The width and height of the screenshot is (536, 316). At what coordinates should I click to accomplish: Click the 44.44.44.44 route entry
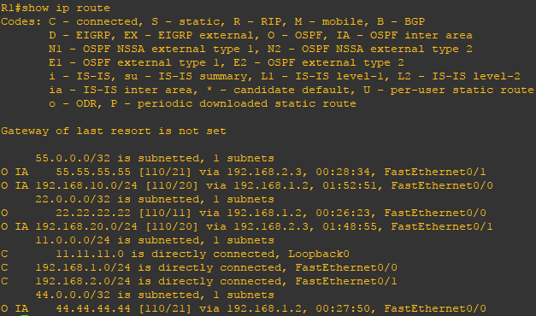243,308
